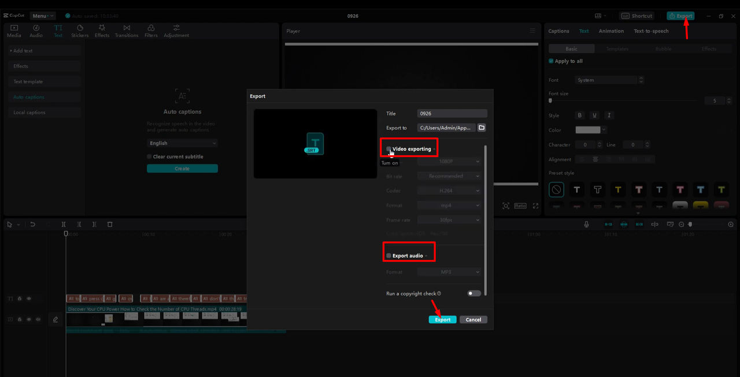The width and height of the screenshot is (740, 377).
Task: Browse export folder with folder icon
Action: 482,128
